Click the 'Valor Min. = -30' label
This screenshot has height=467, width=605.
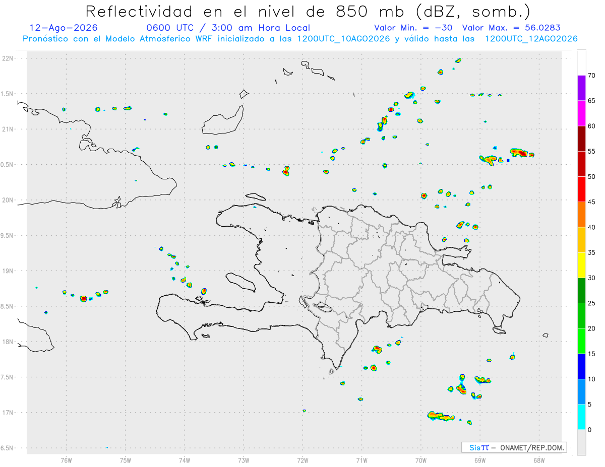click(x=414, y=28)
